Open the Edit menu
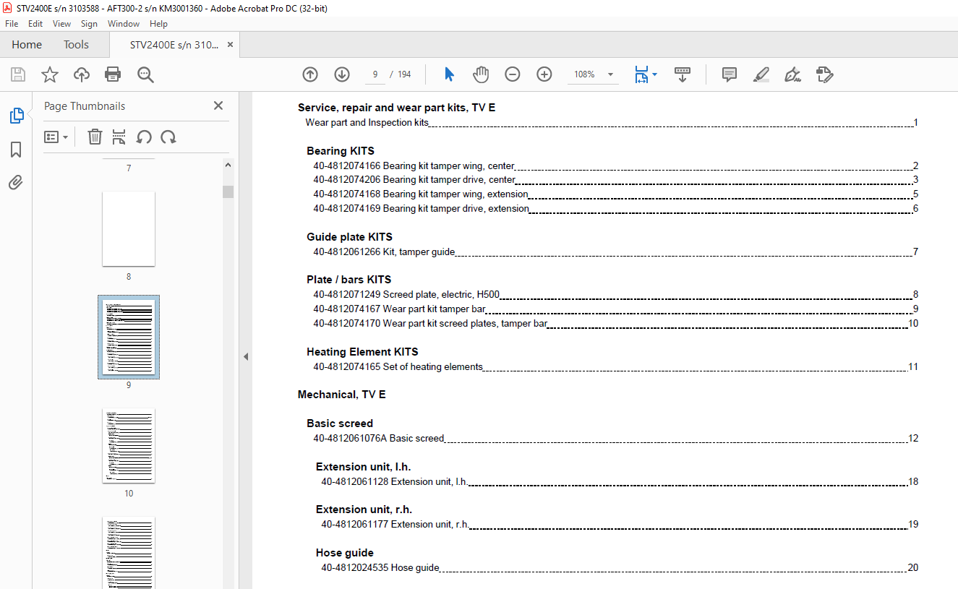The width and height of the screenshot is (958, 589). (x=35, y=24)
